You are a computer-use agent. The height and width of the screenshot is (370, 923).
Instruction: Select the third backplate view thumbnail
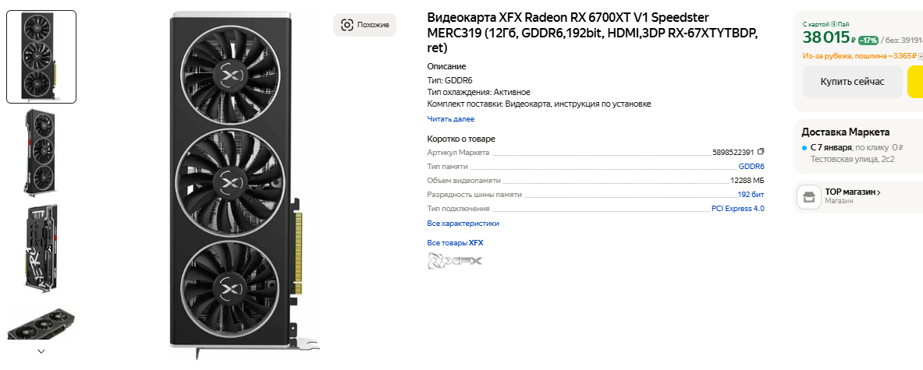click(41, 248)
